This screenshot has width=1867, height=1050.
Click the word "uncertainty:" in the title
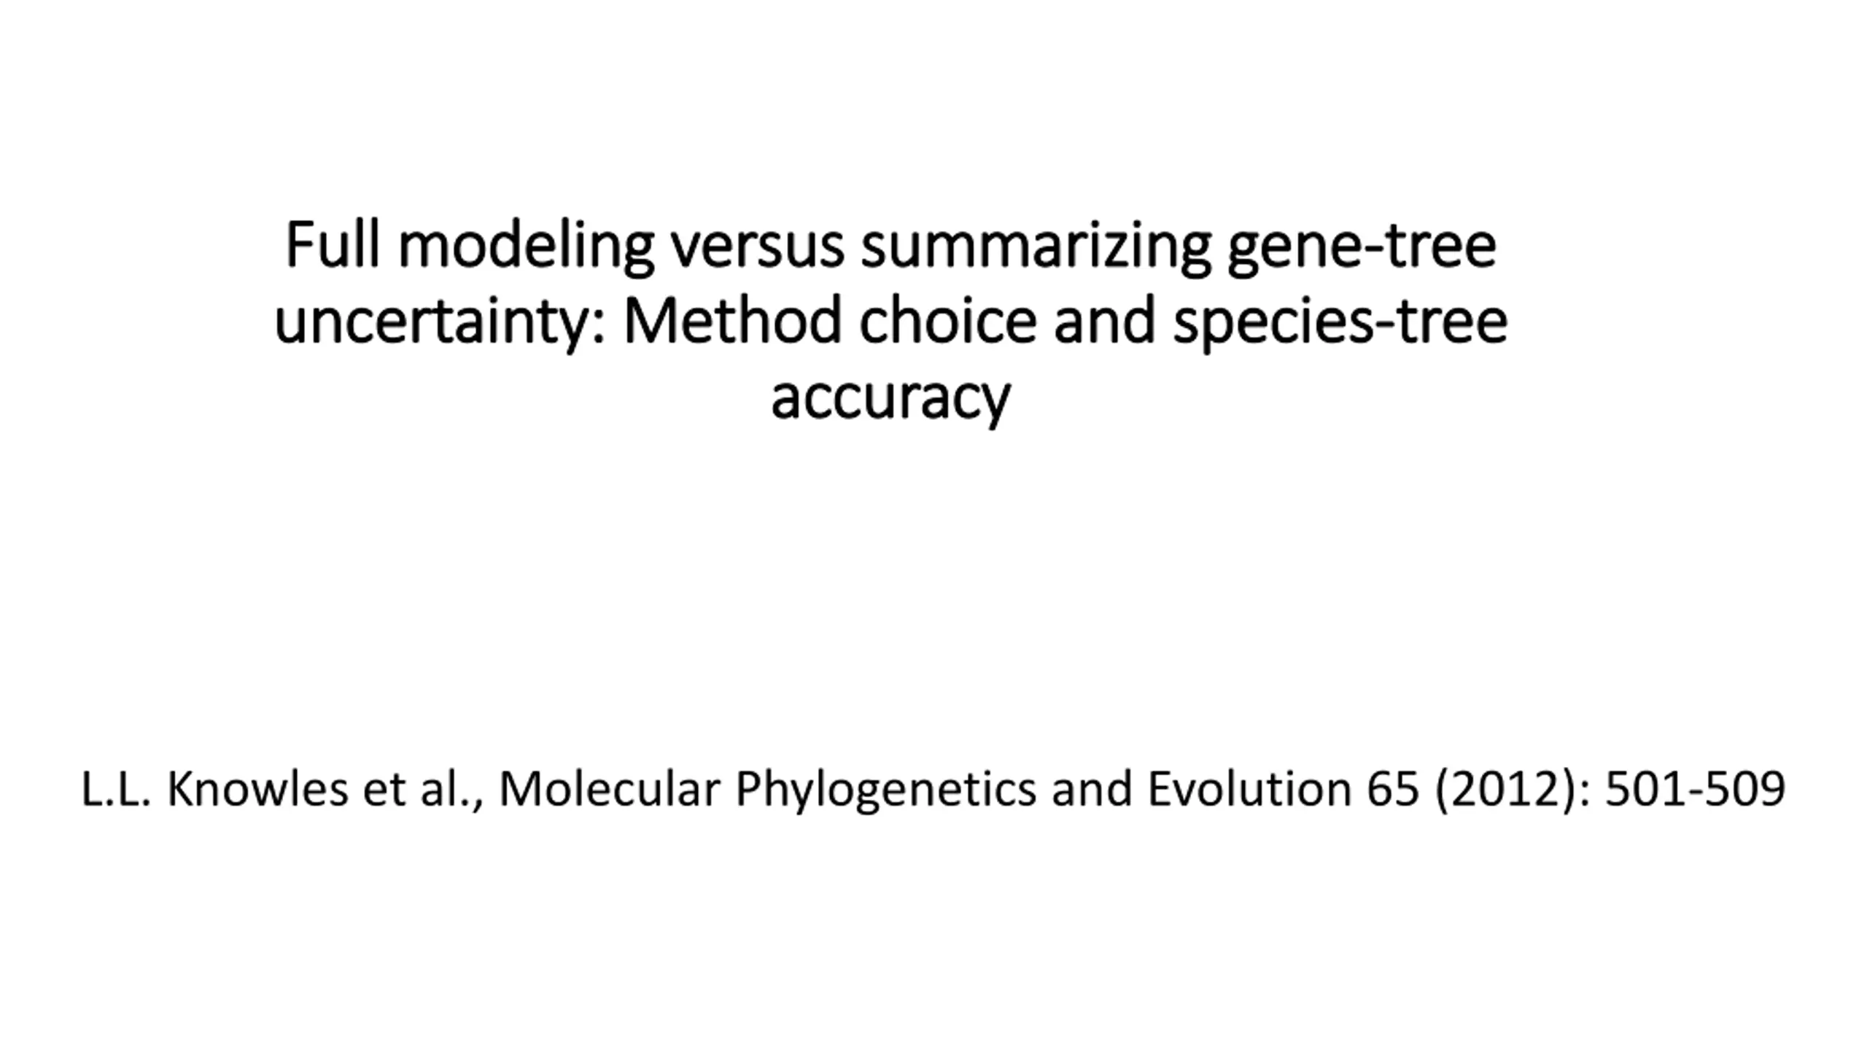(440, 325)
